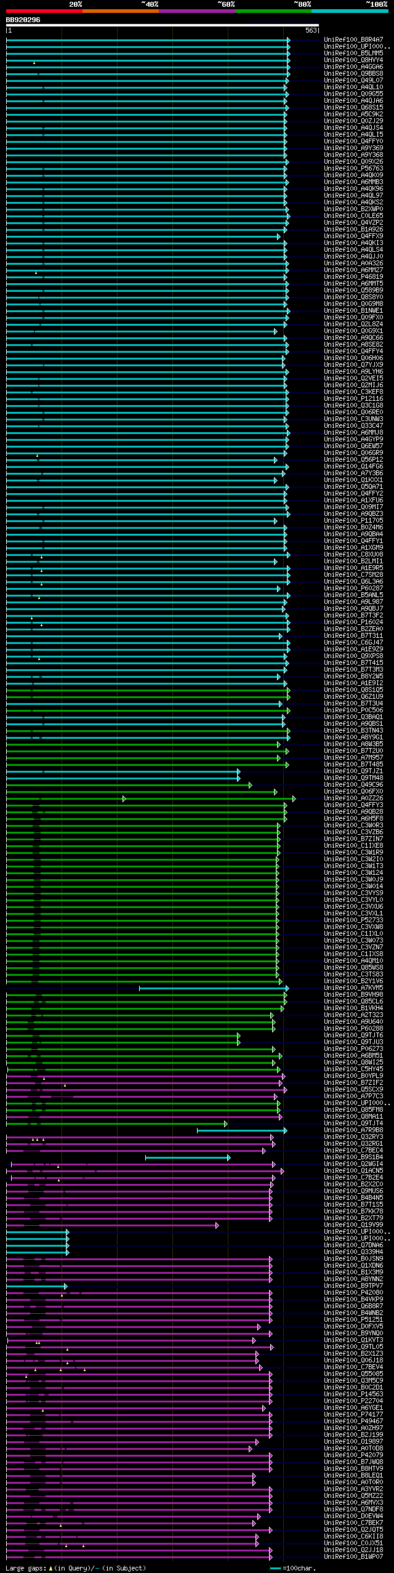Screen dimensions: 394x1573
Task: Select hit label UniRef100_C3W1R9
Action: (353, 853)
